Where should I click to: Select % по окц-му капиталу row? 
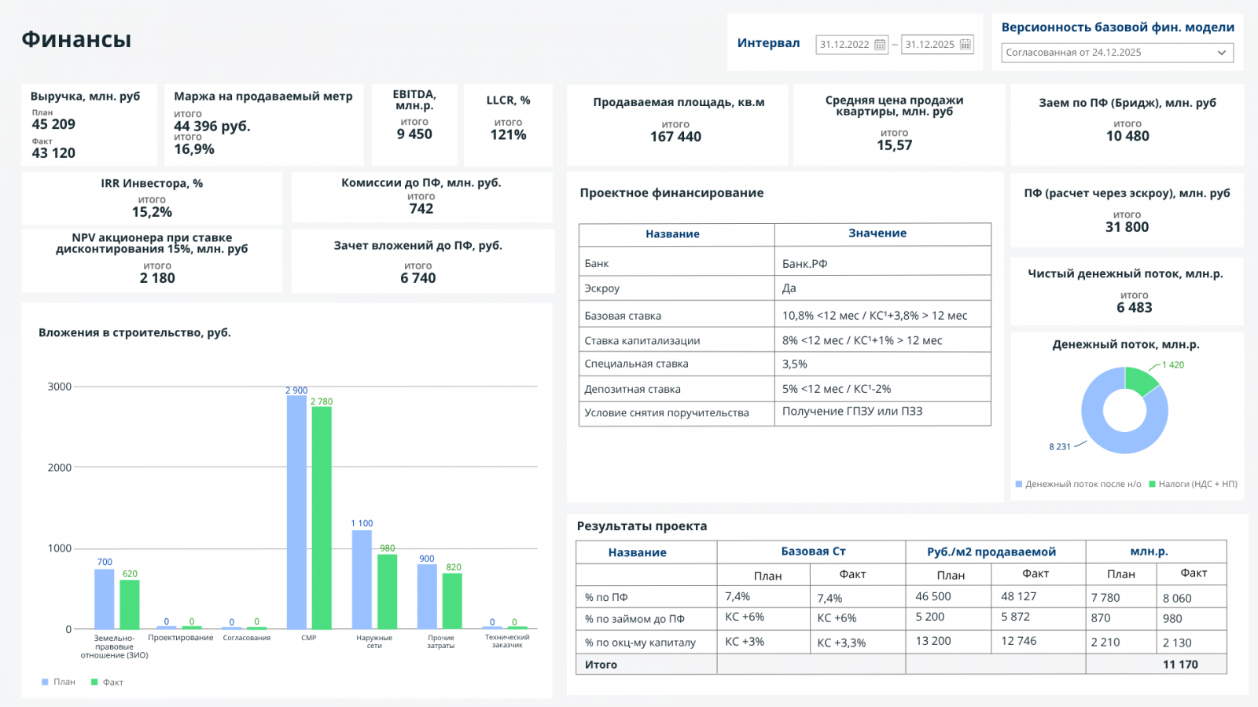coord(640,642)
